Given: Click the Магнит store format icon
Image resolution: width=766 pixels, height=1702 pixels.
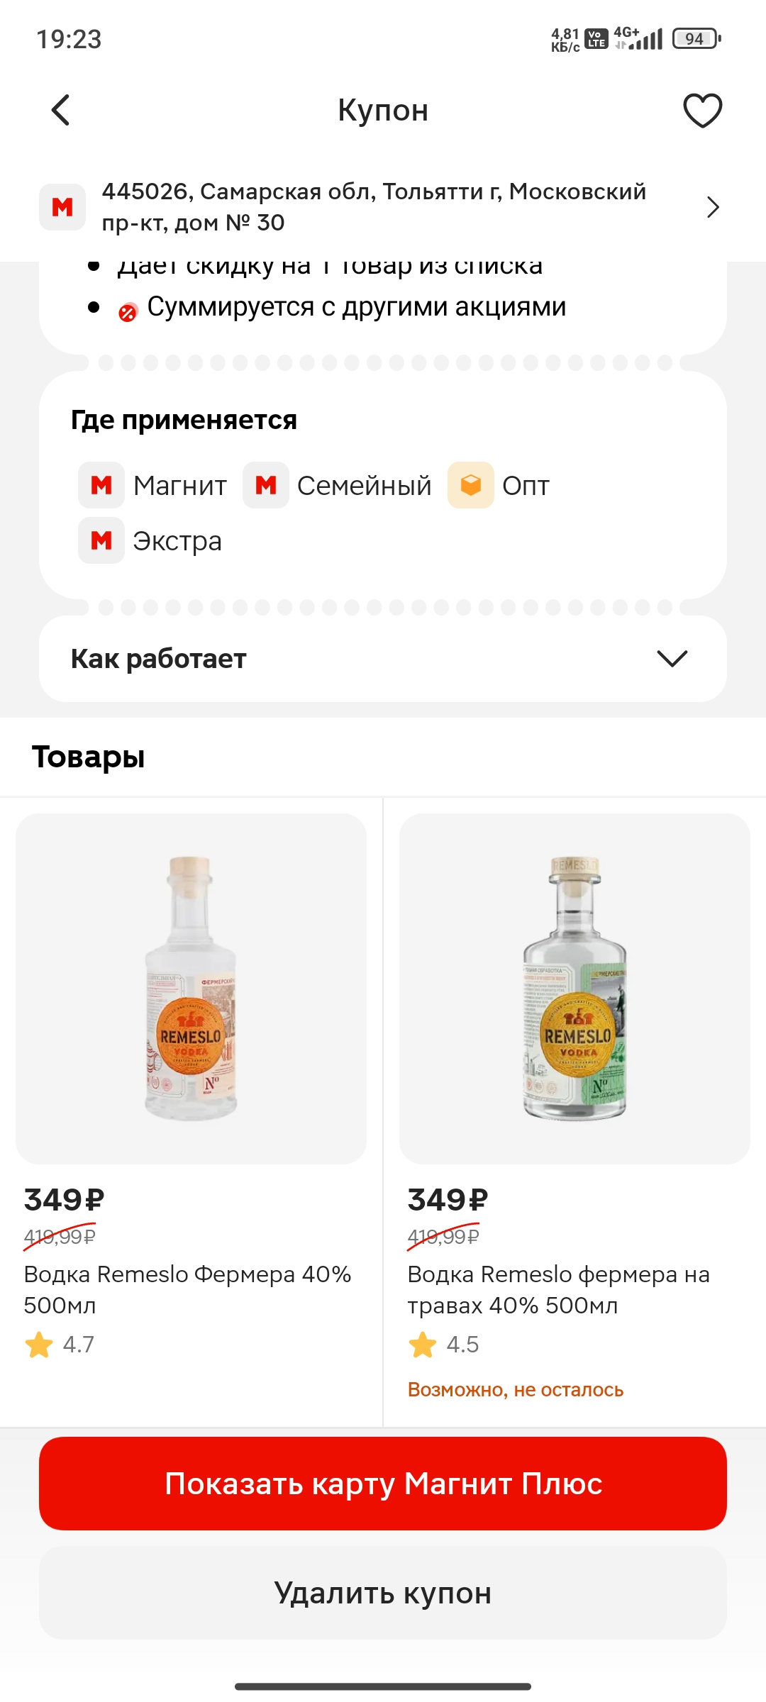Looking at the screenshot, I should 101,485.
